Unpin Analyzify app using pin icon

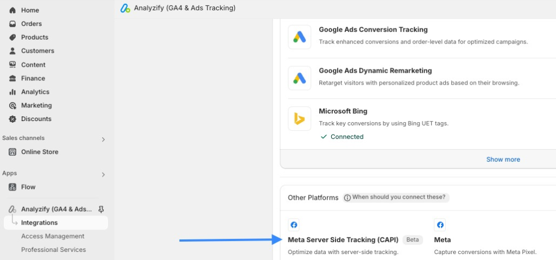point(101,209)
